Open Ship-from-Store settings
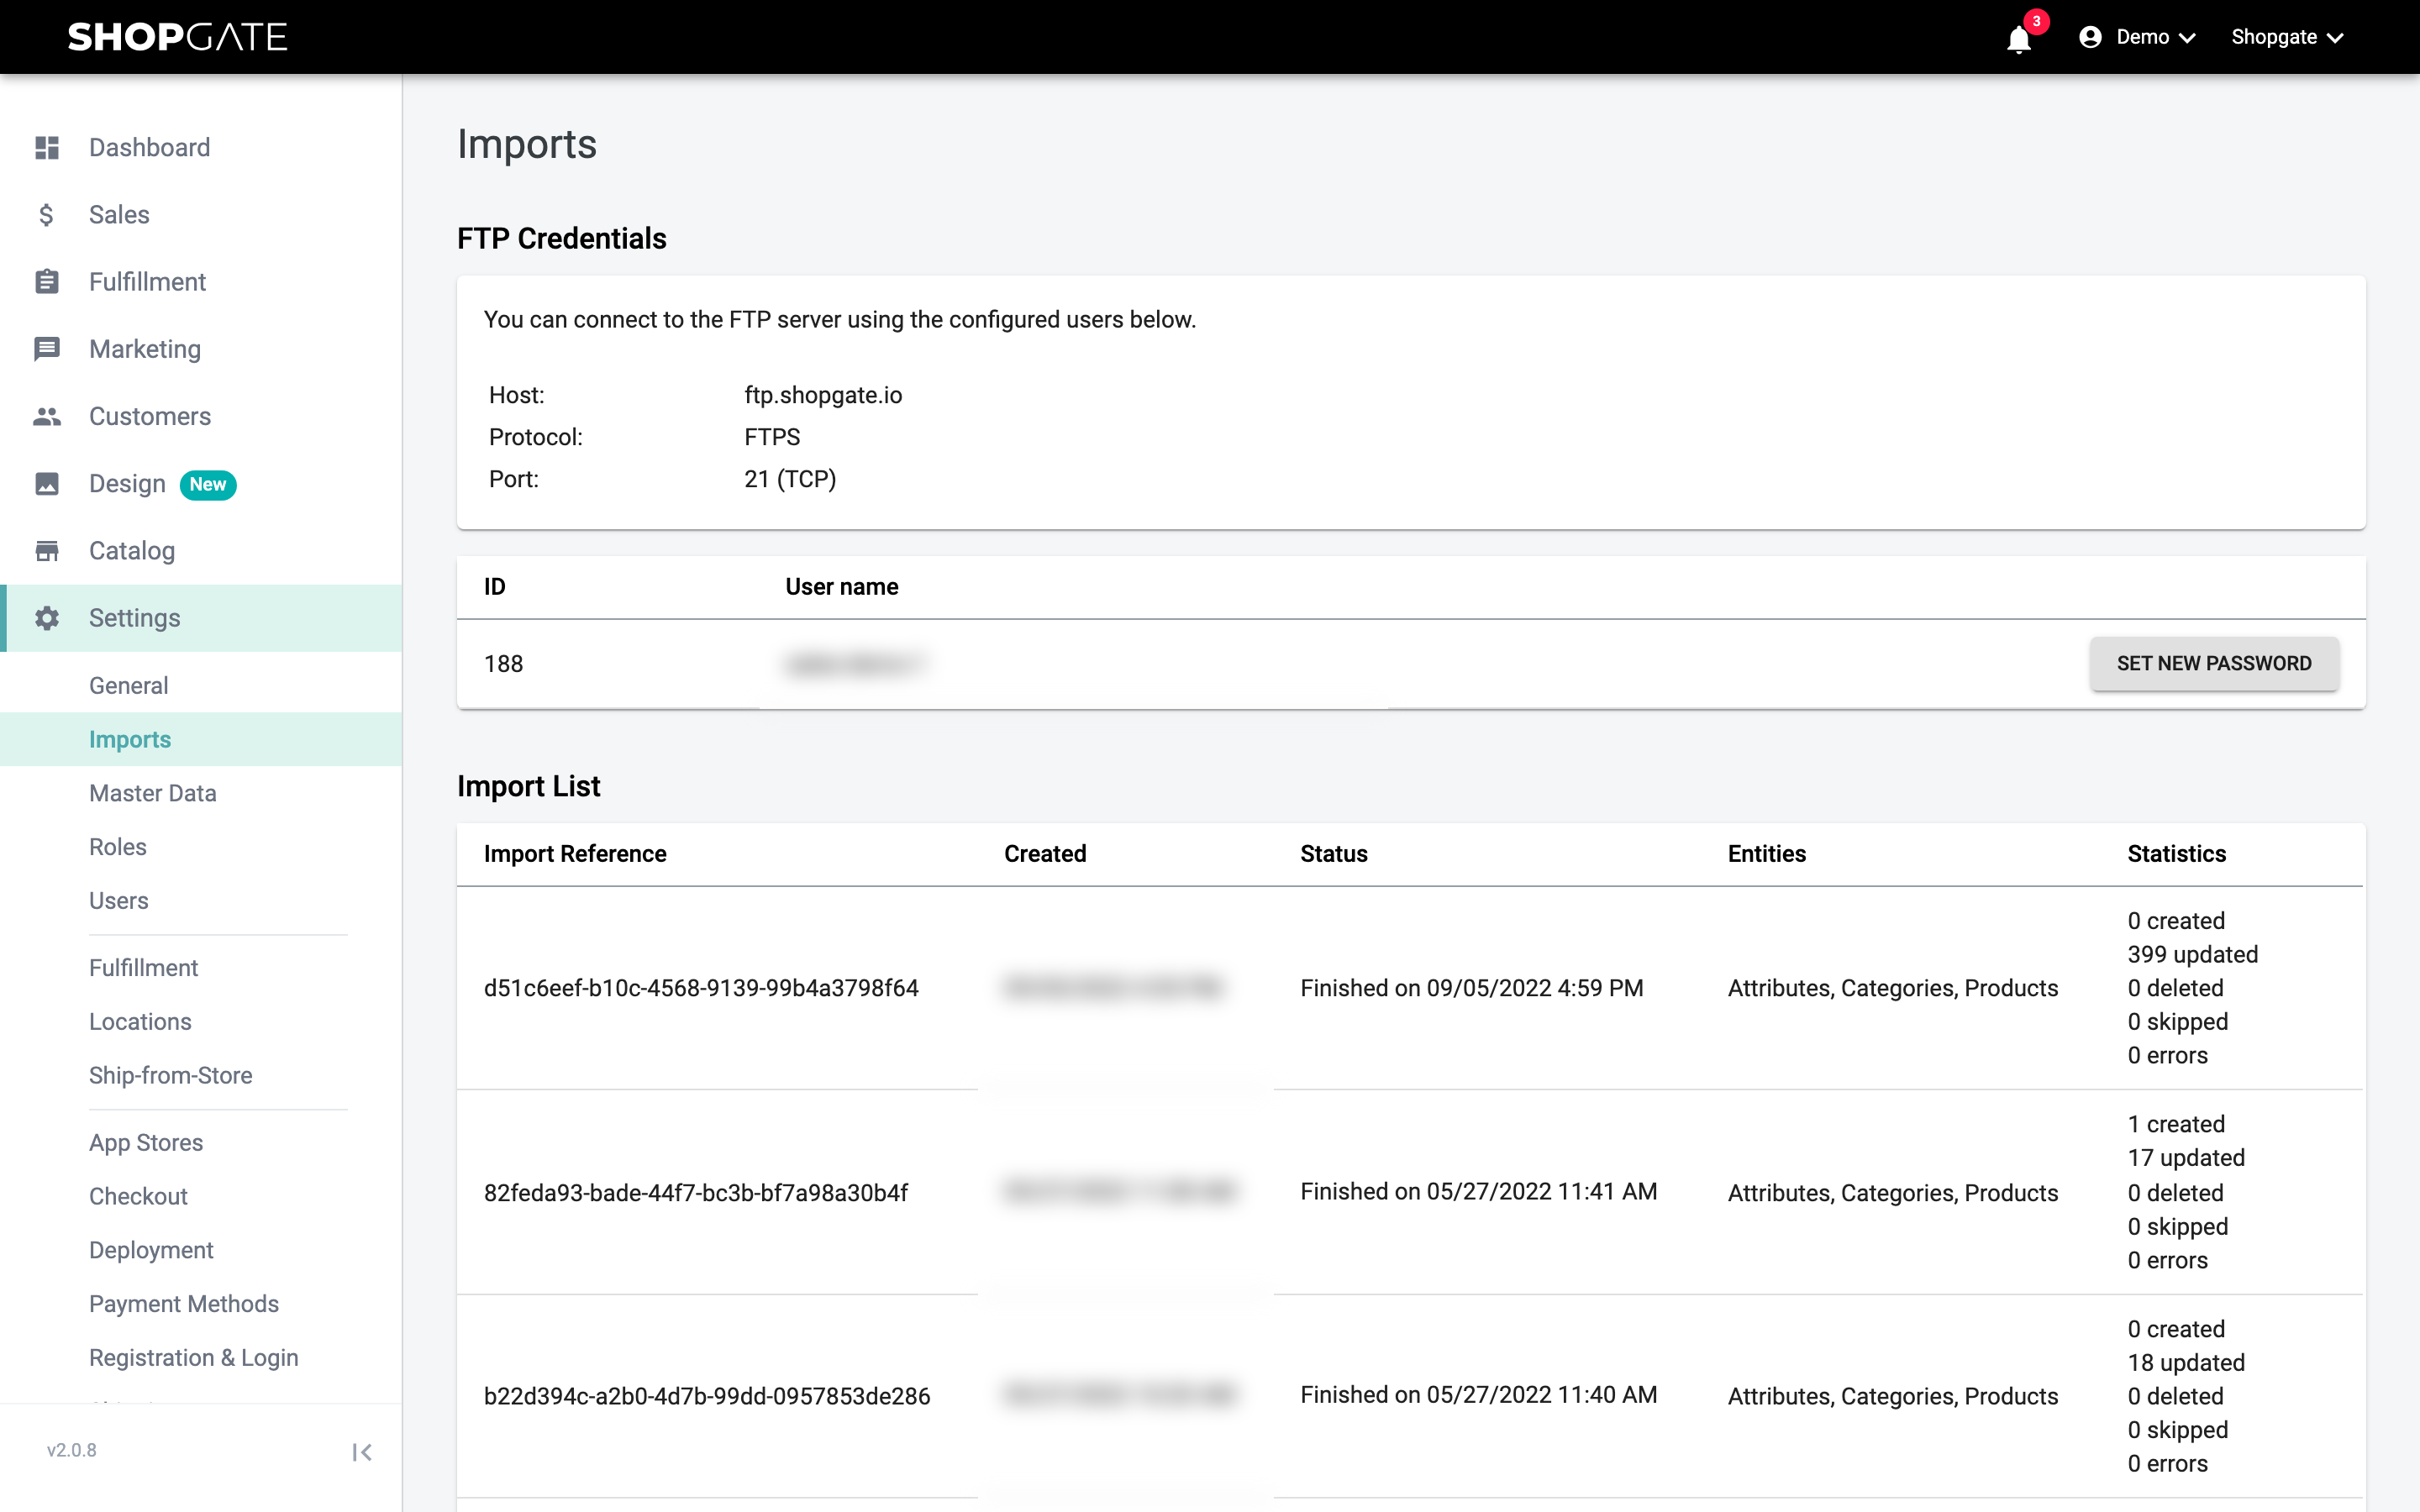Viewport: 2420px width, 1512px height. tap(171, 1075)
